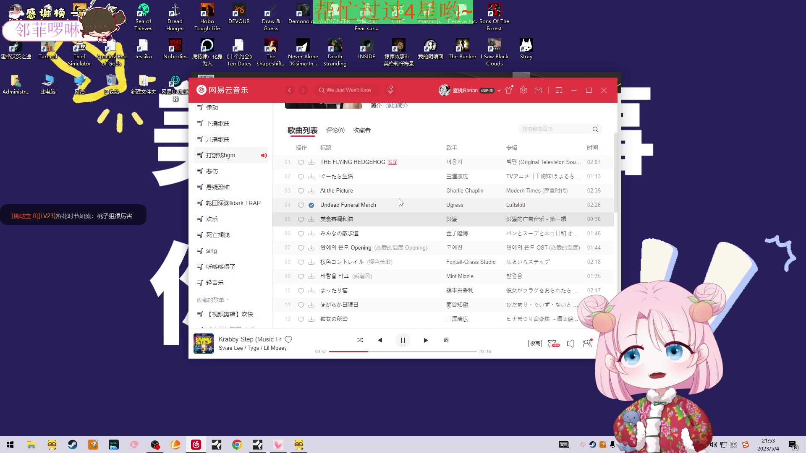Image resolution: width=806 pixels, height=453 pixels.
Task: Like ぐーたら生活 with heart icon
Action: coord(301,177)
